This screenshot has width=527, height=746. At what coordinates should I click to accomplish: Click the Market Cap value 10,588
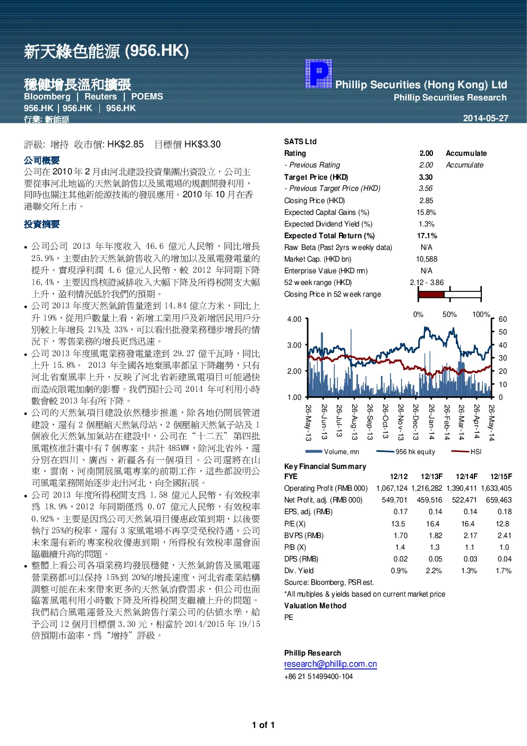[x=427, y=259]
